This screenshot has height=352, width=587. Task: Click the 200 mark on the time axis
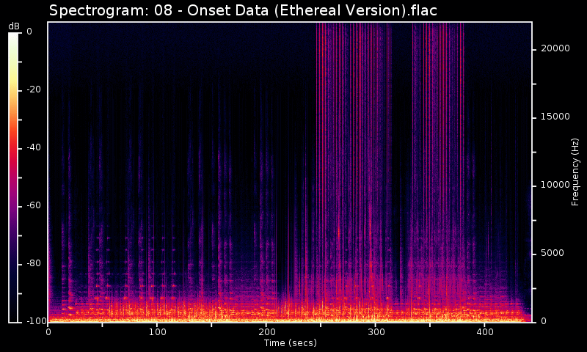coord(266,332)
